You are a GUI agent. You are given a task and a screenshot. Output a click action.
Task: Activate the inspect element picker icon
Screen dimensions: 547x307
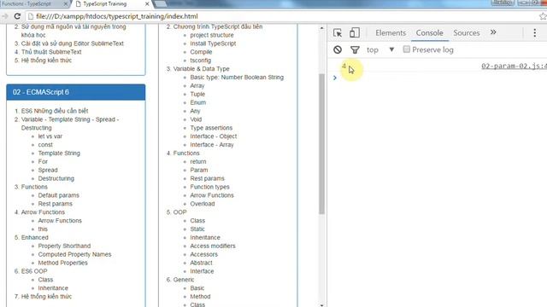338,32
